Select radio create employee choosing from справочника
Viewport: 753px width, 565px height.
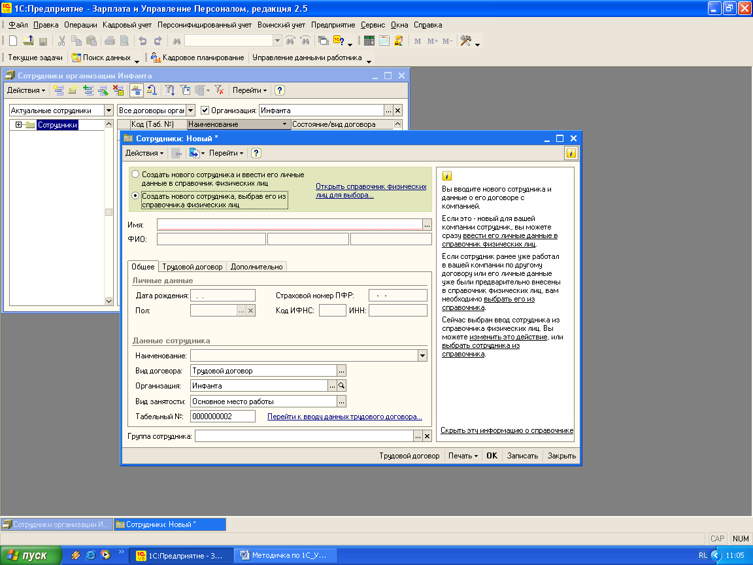tap(135, 196)
